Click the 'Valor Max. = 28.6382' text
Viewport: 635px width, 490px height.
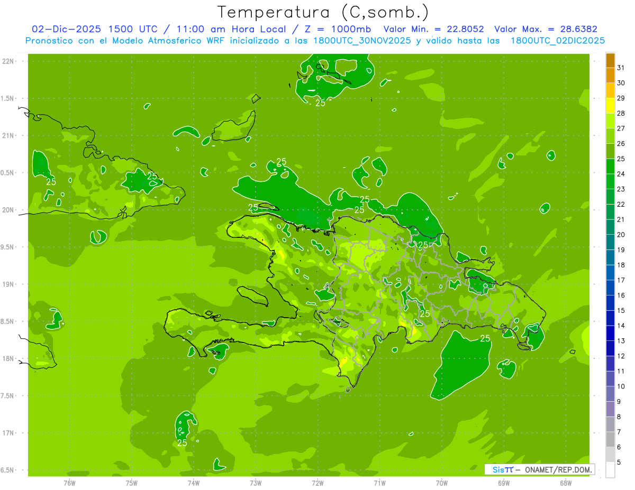(x=546, y=29)
